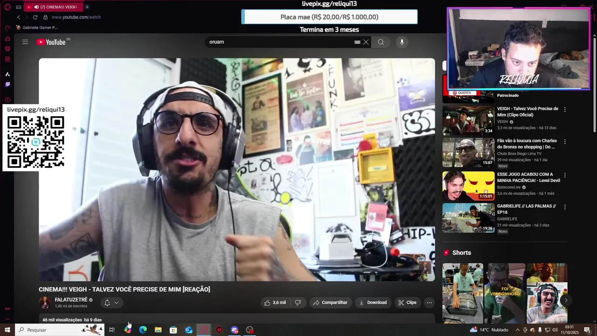
Task: Open Microsoft Store from taskbar
Action: coord(174,330)
